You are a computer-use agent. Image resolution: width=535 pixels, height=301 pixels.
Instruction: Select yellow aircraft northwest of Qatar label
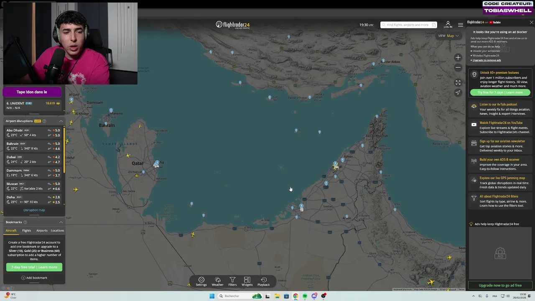(128, 156)
